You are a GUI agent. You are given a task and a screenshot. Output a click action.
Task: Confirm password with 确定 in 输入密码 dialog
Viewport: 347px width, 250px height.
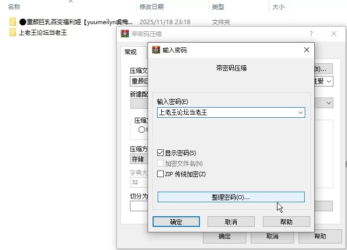[176, 222]
